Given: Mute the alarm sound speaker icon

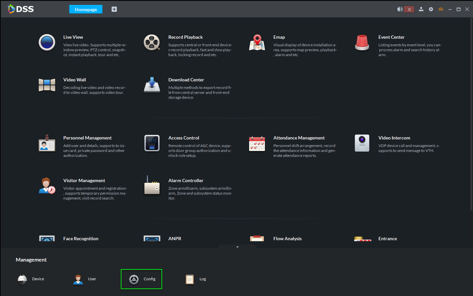Looking at the screenshot, I should click(x=400, y=9).
